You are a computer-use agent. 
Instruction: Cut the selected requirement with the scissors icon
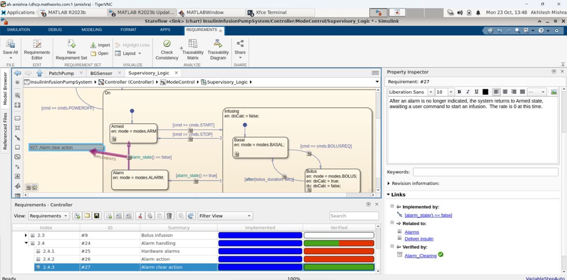(x=140, y=215)
